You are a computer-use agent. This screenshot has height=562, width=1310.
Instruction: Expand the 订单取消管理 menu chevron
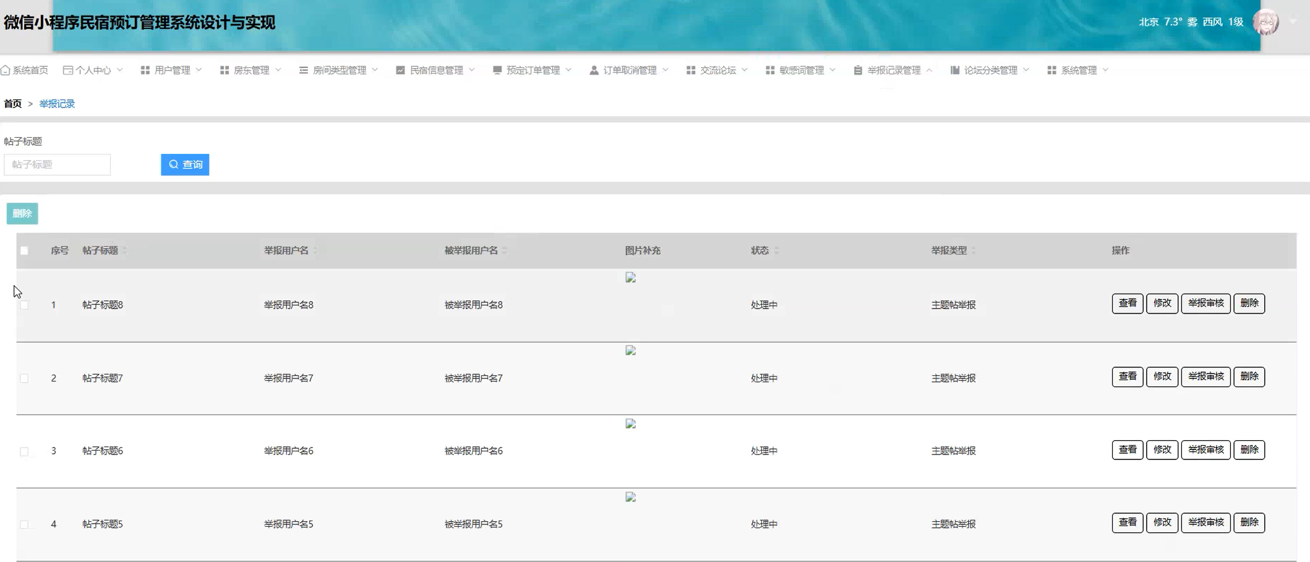(666, 70)
